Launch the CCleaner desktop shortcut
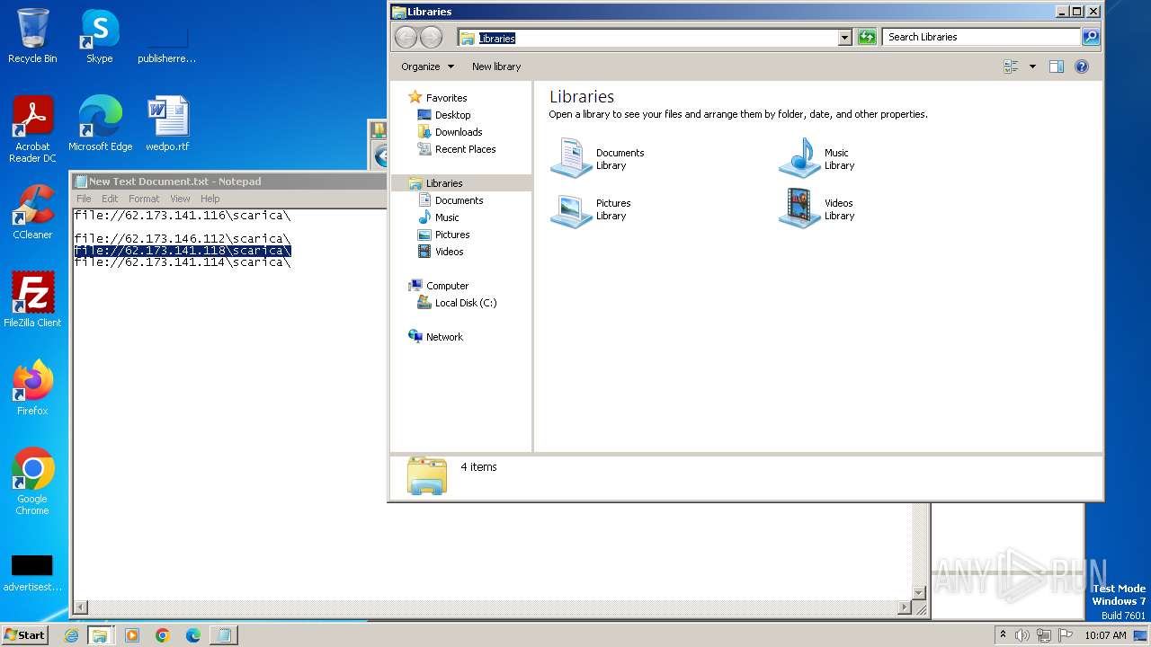Viewport: 1151px width, 647px height. (32, 212)
